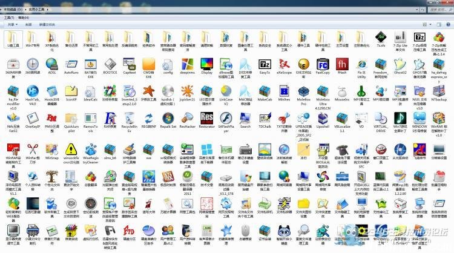Expand the view options dropdown arrow
The width and height of the screenshot is (454, 253).
coord(430,25)
